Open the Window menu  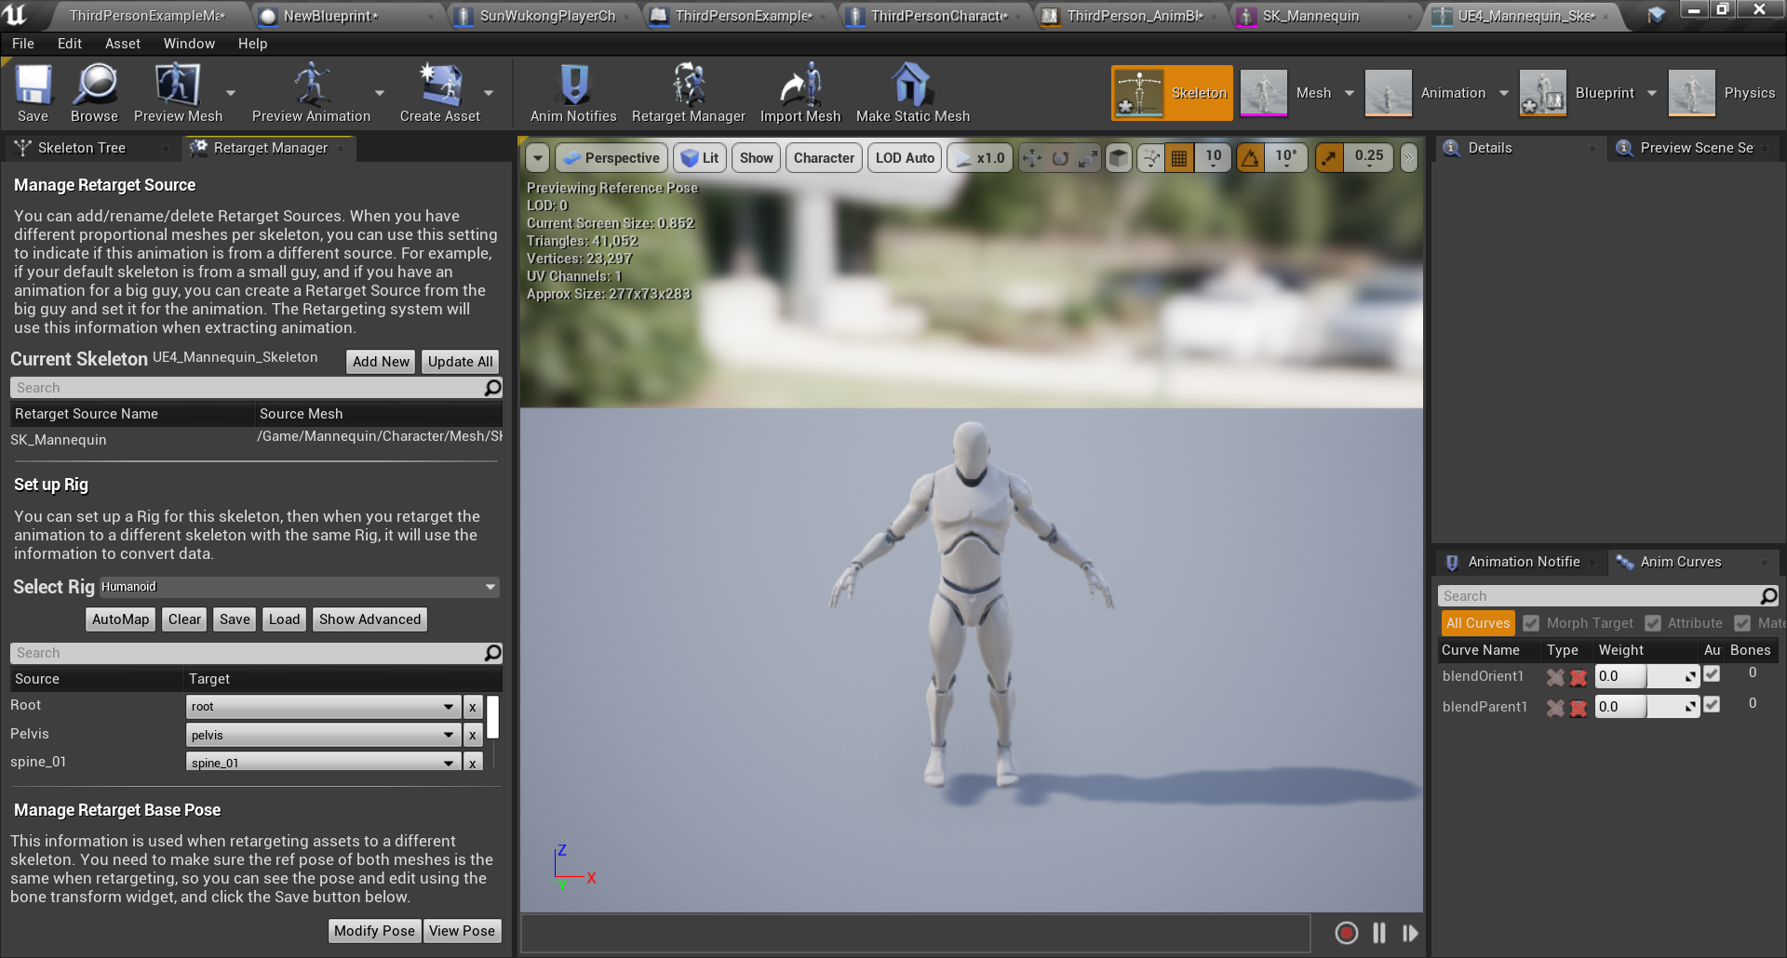(189, 44)
